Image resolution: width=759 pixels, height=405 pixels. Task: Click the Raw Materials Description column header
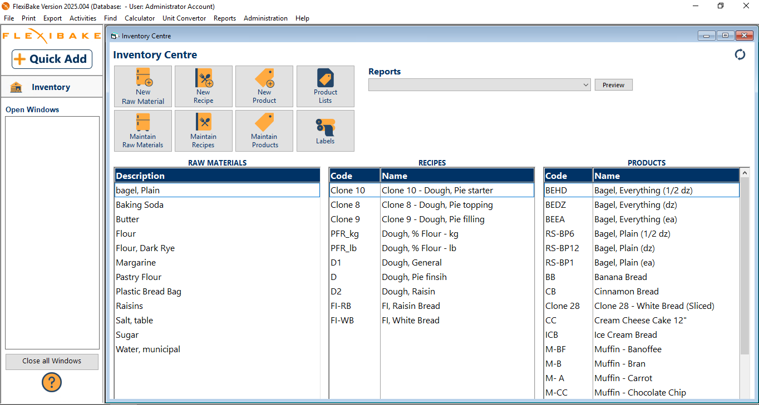point(217,176)
